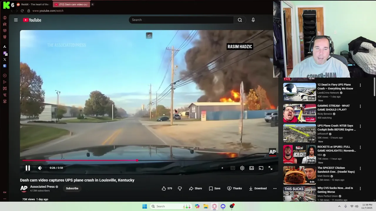Click the YouTube search magnifier button
This screenshot has height=211, width=376.
tap(240, 20)
